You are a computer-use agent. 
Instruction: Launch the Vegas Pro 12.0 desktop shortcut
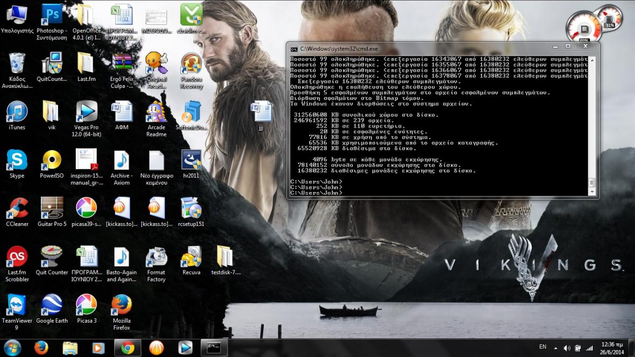[x=86, y=112]
